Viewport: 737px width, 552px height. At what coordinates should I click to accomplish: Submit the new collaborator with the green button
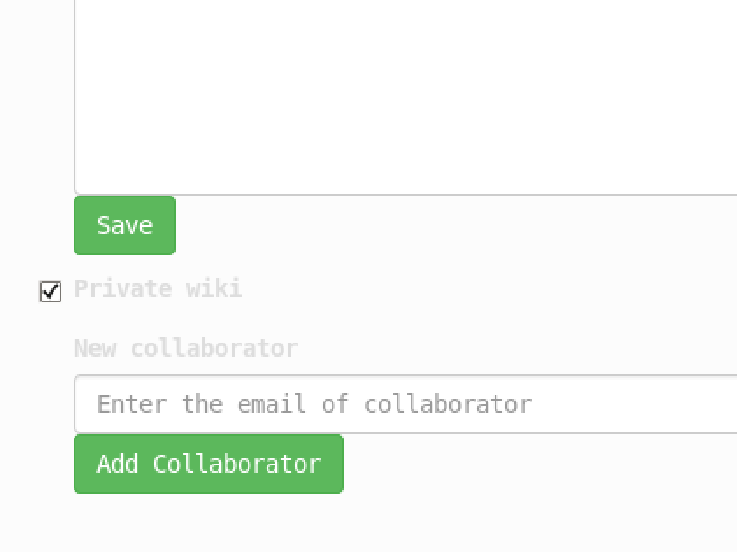pos(209,464)
